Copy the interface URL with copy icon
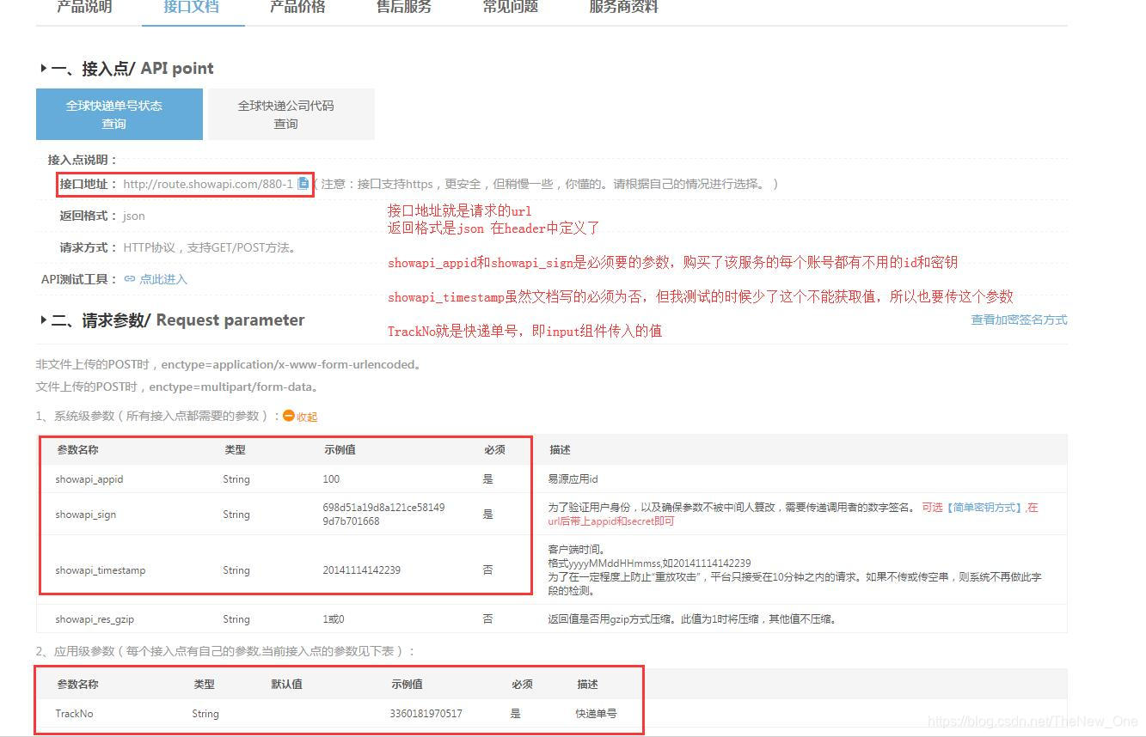 pyautogui.click(x=303, y=183)
